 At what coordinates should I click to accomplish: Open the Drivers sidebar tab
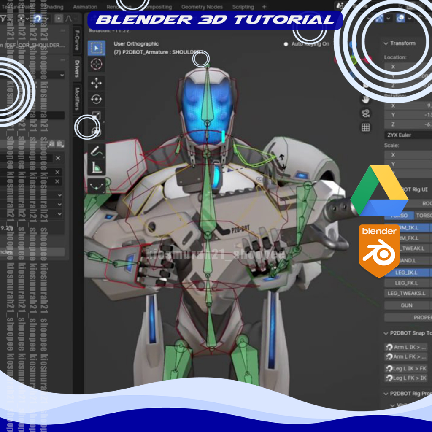[x=77, y=69]
